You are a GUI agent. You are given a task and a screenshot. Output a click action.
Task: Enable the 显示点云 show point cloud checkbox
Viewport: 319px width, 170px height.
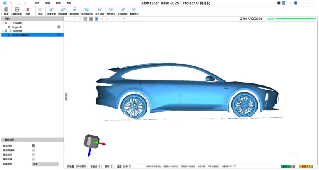pos(33,155)
